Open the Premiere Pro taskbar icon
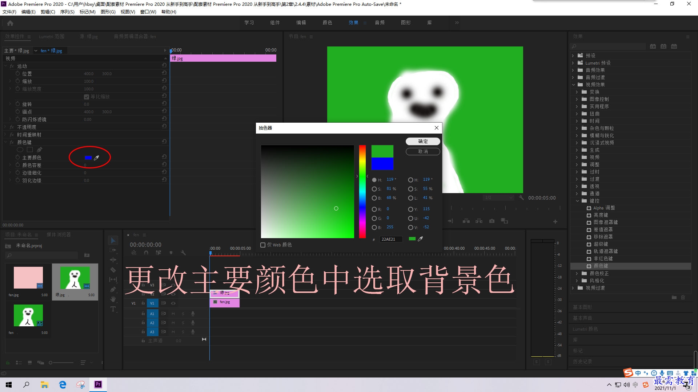This screenshot has width=698, height=392. pos(98,384)
